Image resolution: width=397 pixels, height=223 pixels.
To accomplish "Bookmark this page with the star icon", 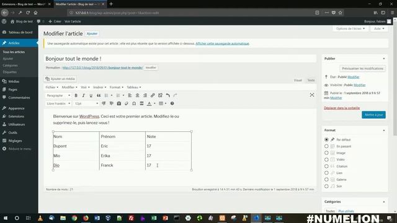I will [x=341, y=12].
